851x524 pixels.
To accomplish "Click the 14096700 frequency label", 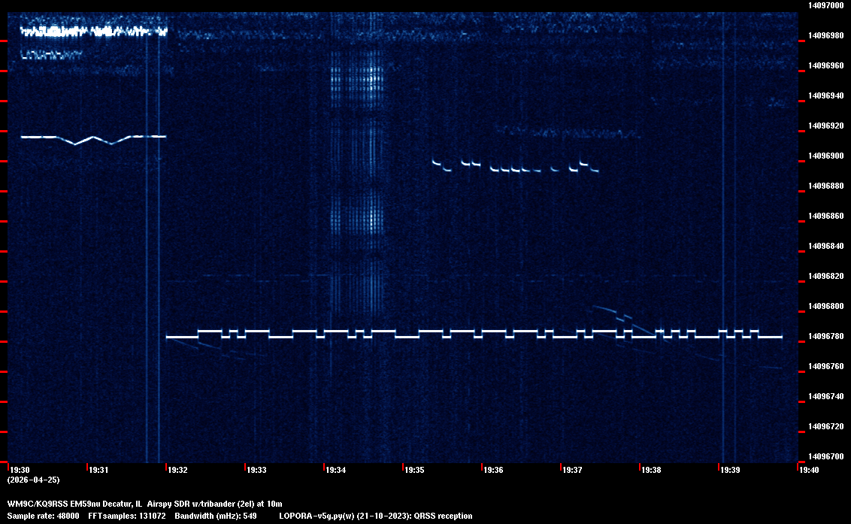I will [826, 456].
